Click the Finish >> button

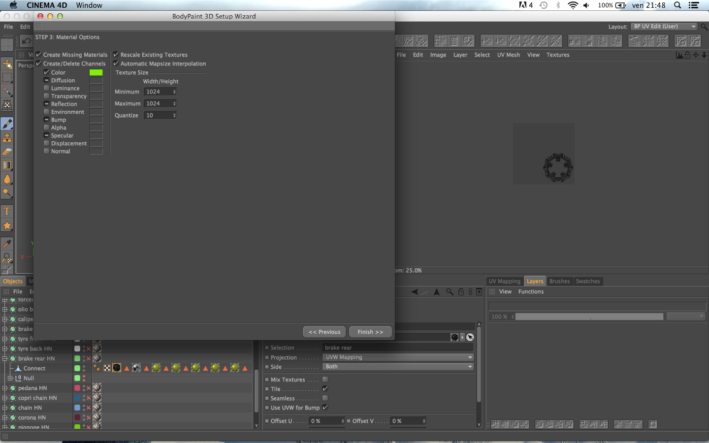370,332
